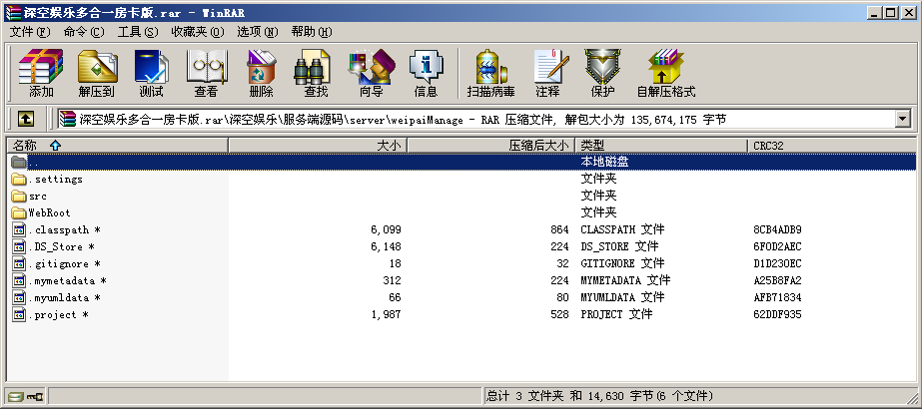Click the .settings folder row
Viewport: 922px width, 409px height.
click(56, 180)
